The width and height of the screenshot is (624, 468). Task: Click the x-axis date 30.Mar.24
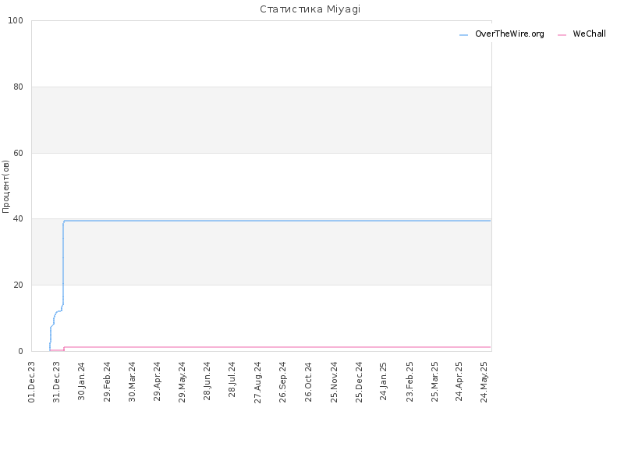tap(132, 381)
